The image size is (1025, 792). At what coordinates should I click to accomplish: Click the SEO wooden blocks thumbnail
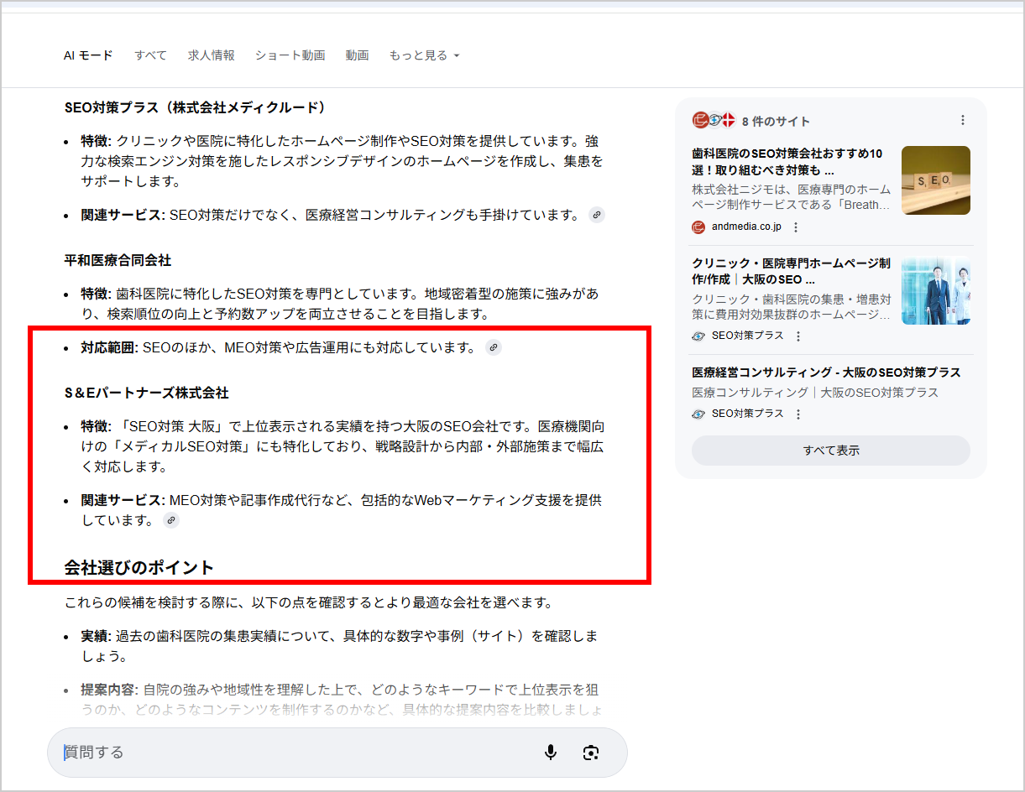click(x=935, y=180)
